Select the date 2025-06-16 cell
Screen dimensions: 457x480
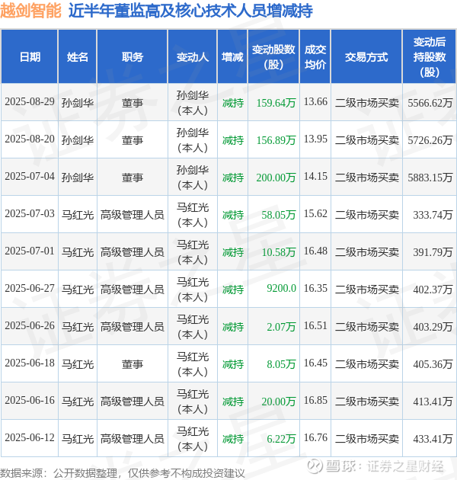(x=30, y=401)
